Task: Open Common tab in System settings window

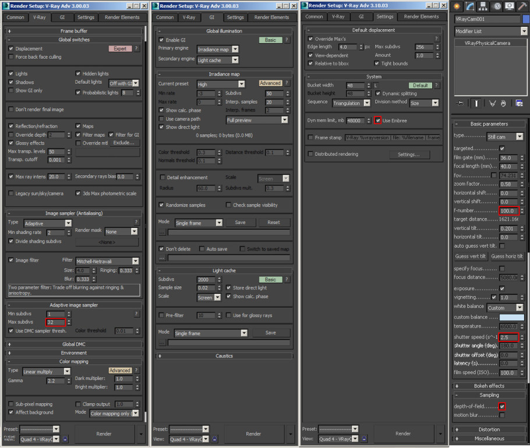Action: (x=314, y=16)
